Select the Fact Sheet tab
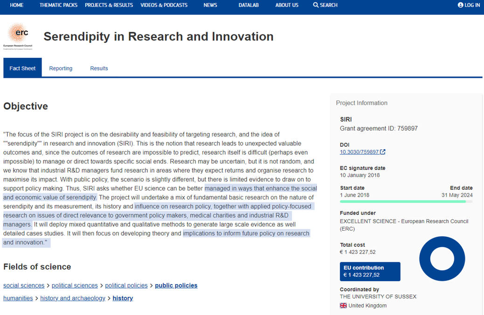 pyautogui.click(x=22, y=68)
